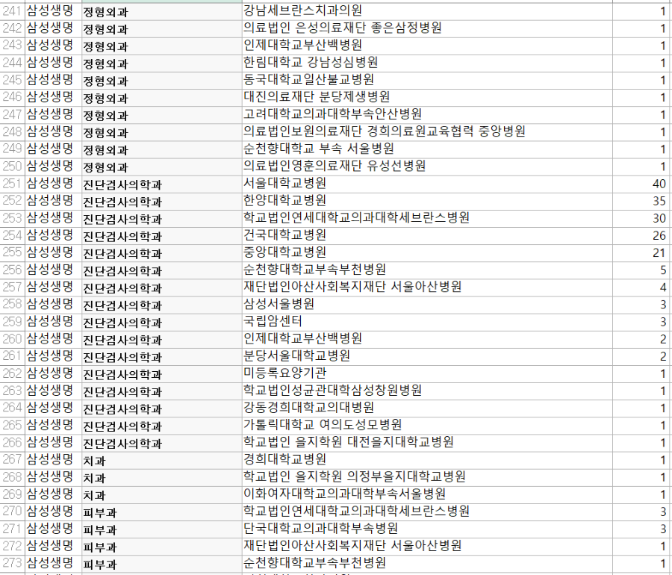
Task: Click the 건국대학교병원 cell
Action: [x=427, y=236]
